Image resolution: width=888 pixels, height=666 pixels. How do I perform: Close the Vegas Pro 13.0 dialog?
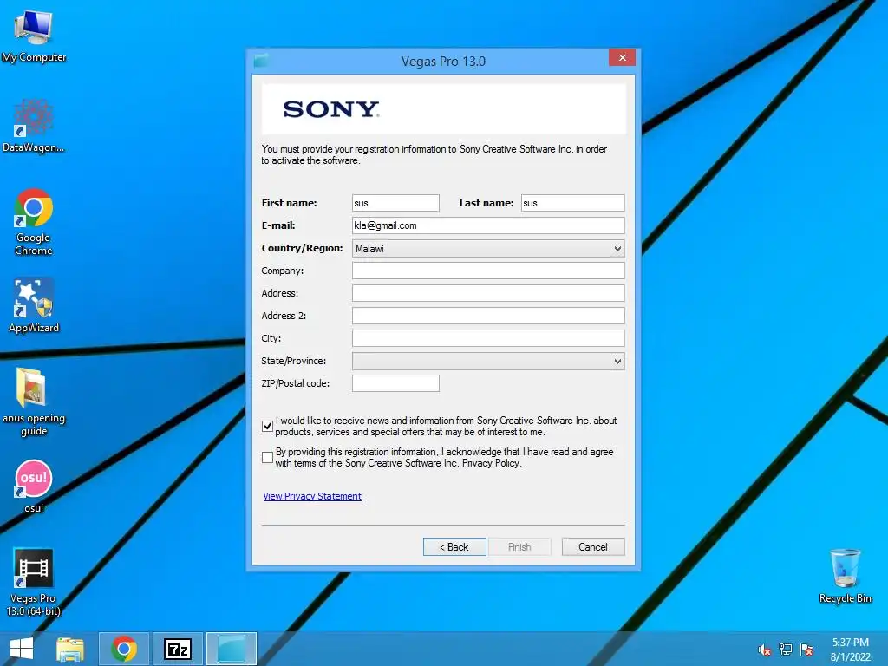coord(622,58)
